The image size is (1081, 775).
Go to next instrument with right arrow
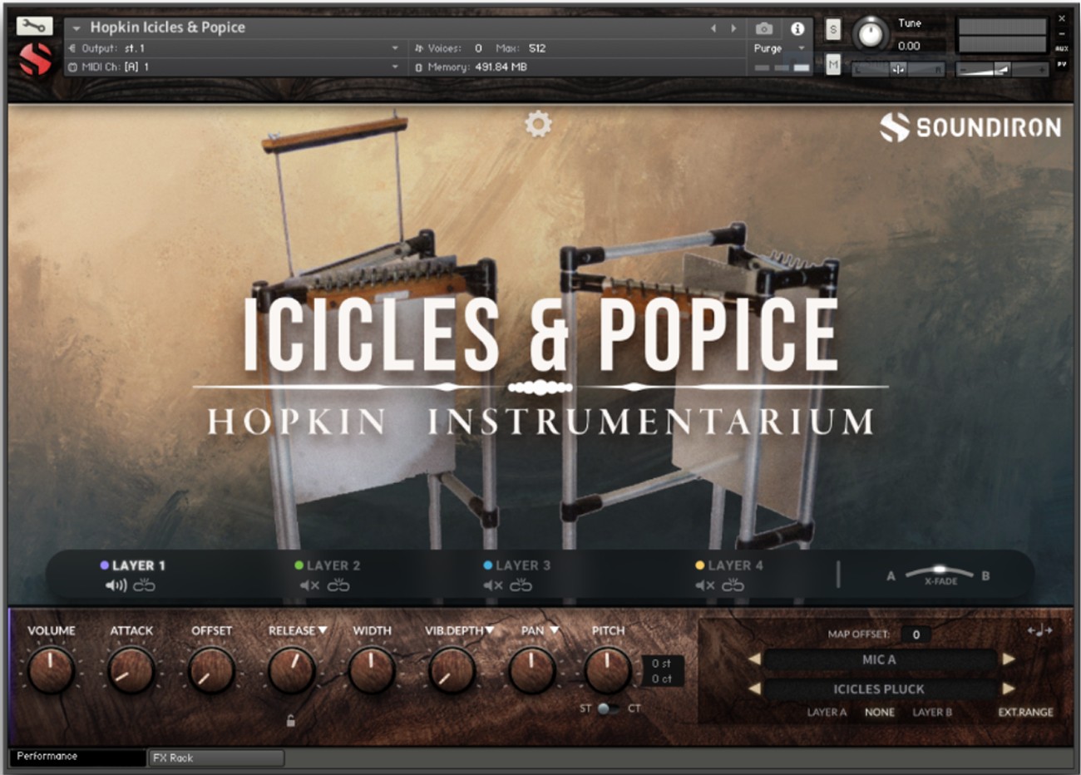[x=733, y=28]
